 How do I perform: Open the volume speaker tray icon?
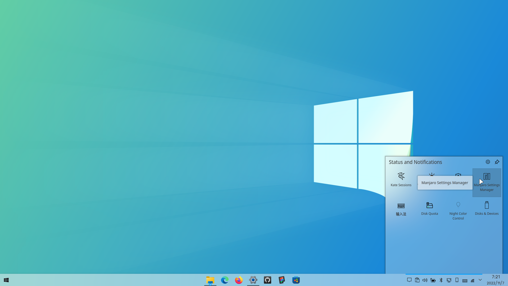[x=425, y=280]
